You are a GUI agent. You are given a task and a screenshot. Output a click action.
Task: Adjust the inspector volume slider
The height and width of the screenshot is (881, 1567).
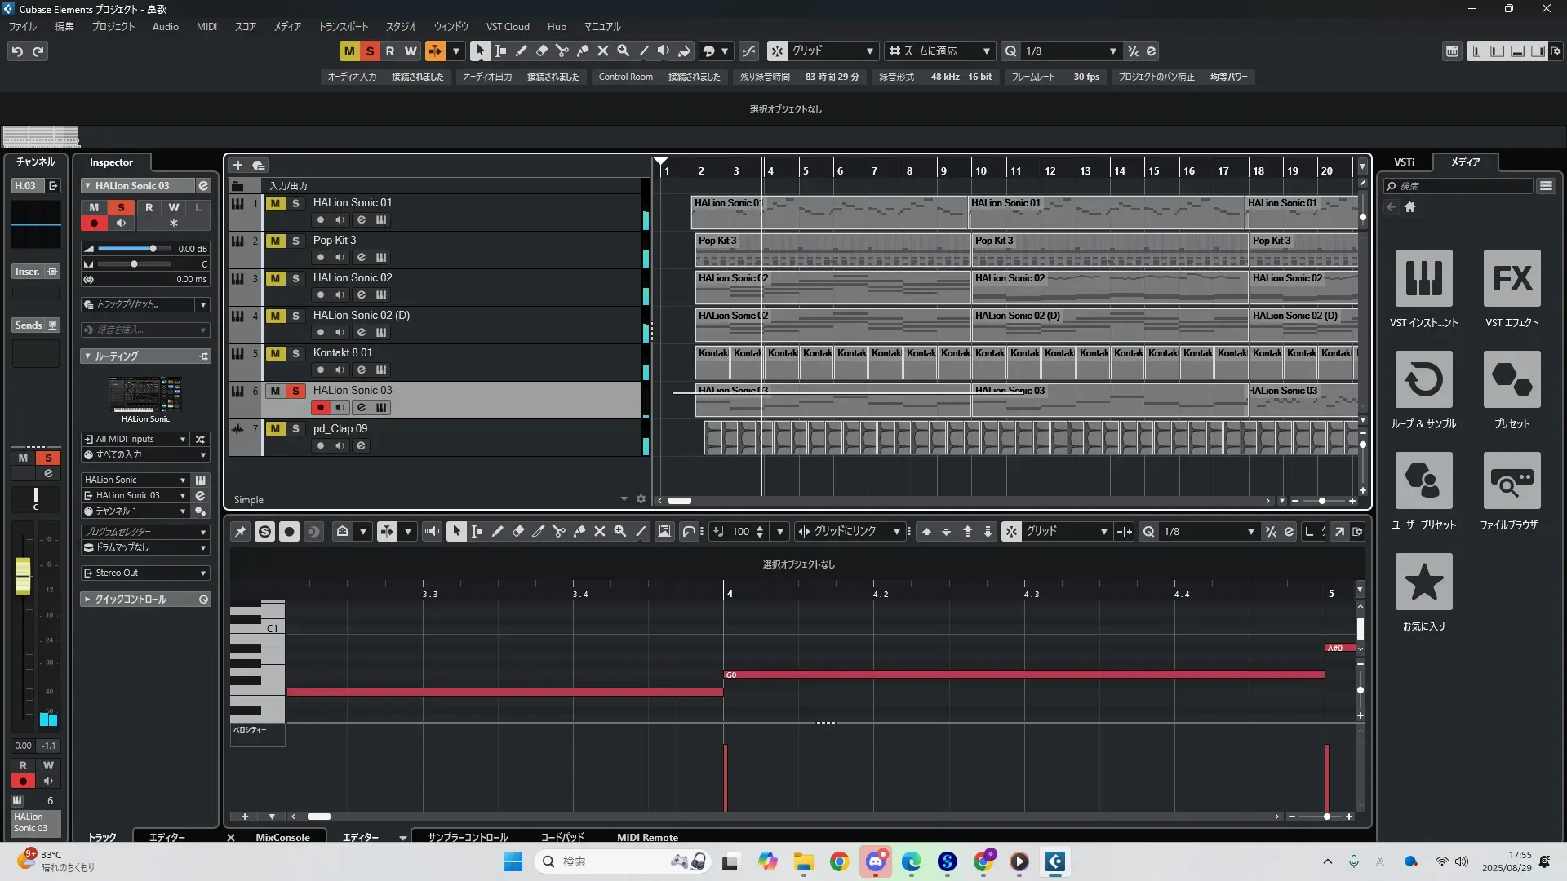click(x=153, y=249)
